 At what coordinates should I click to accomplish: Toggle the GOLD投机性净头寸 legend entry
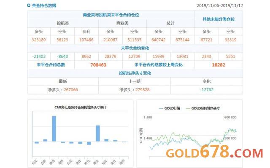click(x=202, y=108)
